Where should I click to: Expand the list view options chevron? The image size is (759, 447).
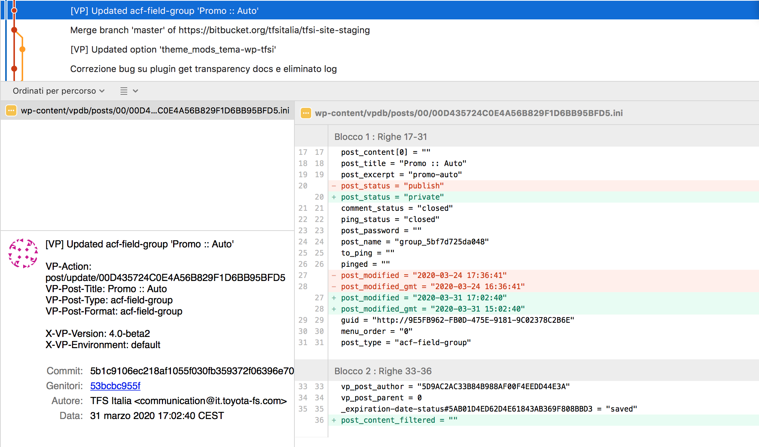click(x=135, y=91)
